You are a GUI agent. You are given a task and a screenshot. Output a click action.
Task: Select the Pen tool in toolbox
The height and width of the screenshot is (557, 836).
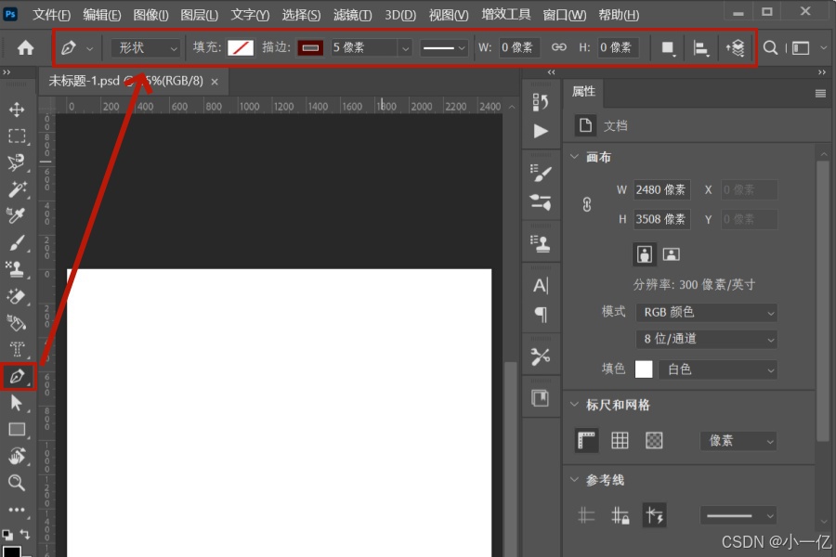(17, 376)
